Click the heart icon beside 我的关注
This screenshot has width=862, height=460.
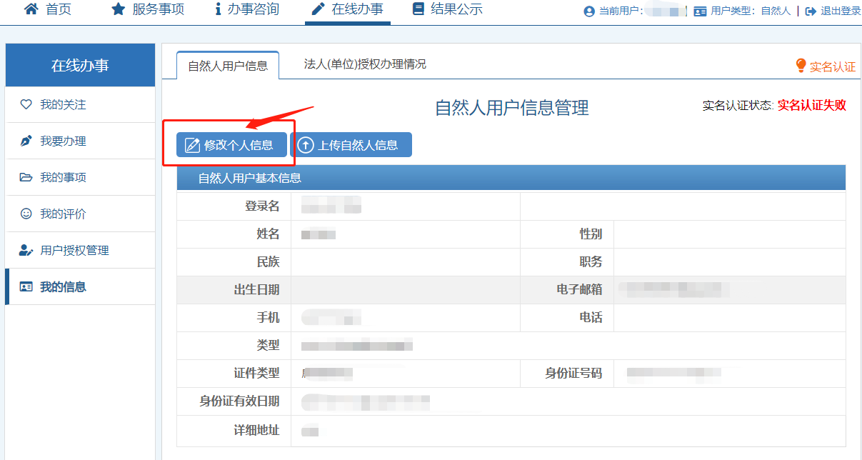tap(26, 105)
